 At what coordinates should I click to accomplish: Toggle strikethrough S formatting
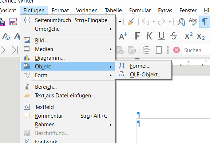click(x=174, y=36)
